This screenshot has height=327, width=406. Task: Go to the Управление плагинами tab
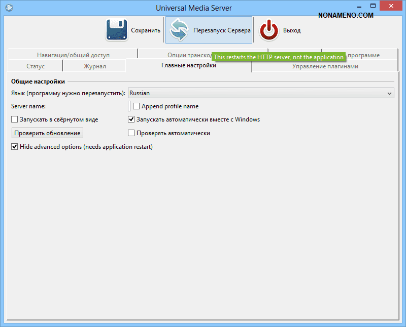tap(325, 66)
